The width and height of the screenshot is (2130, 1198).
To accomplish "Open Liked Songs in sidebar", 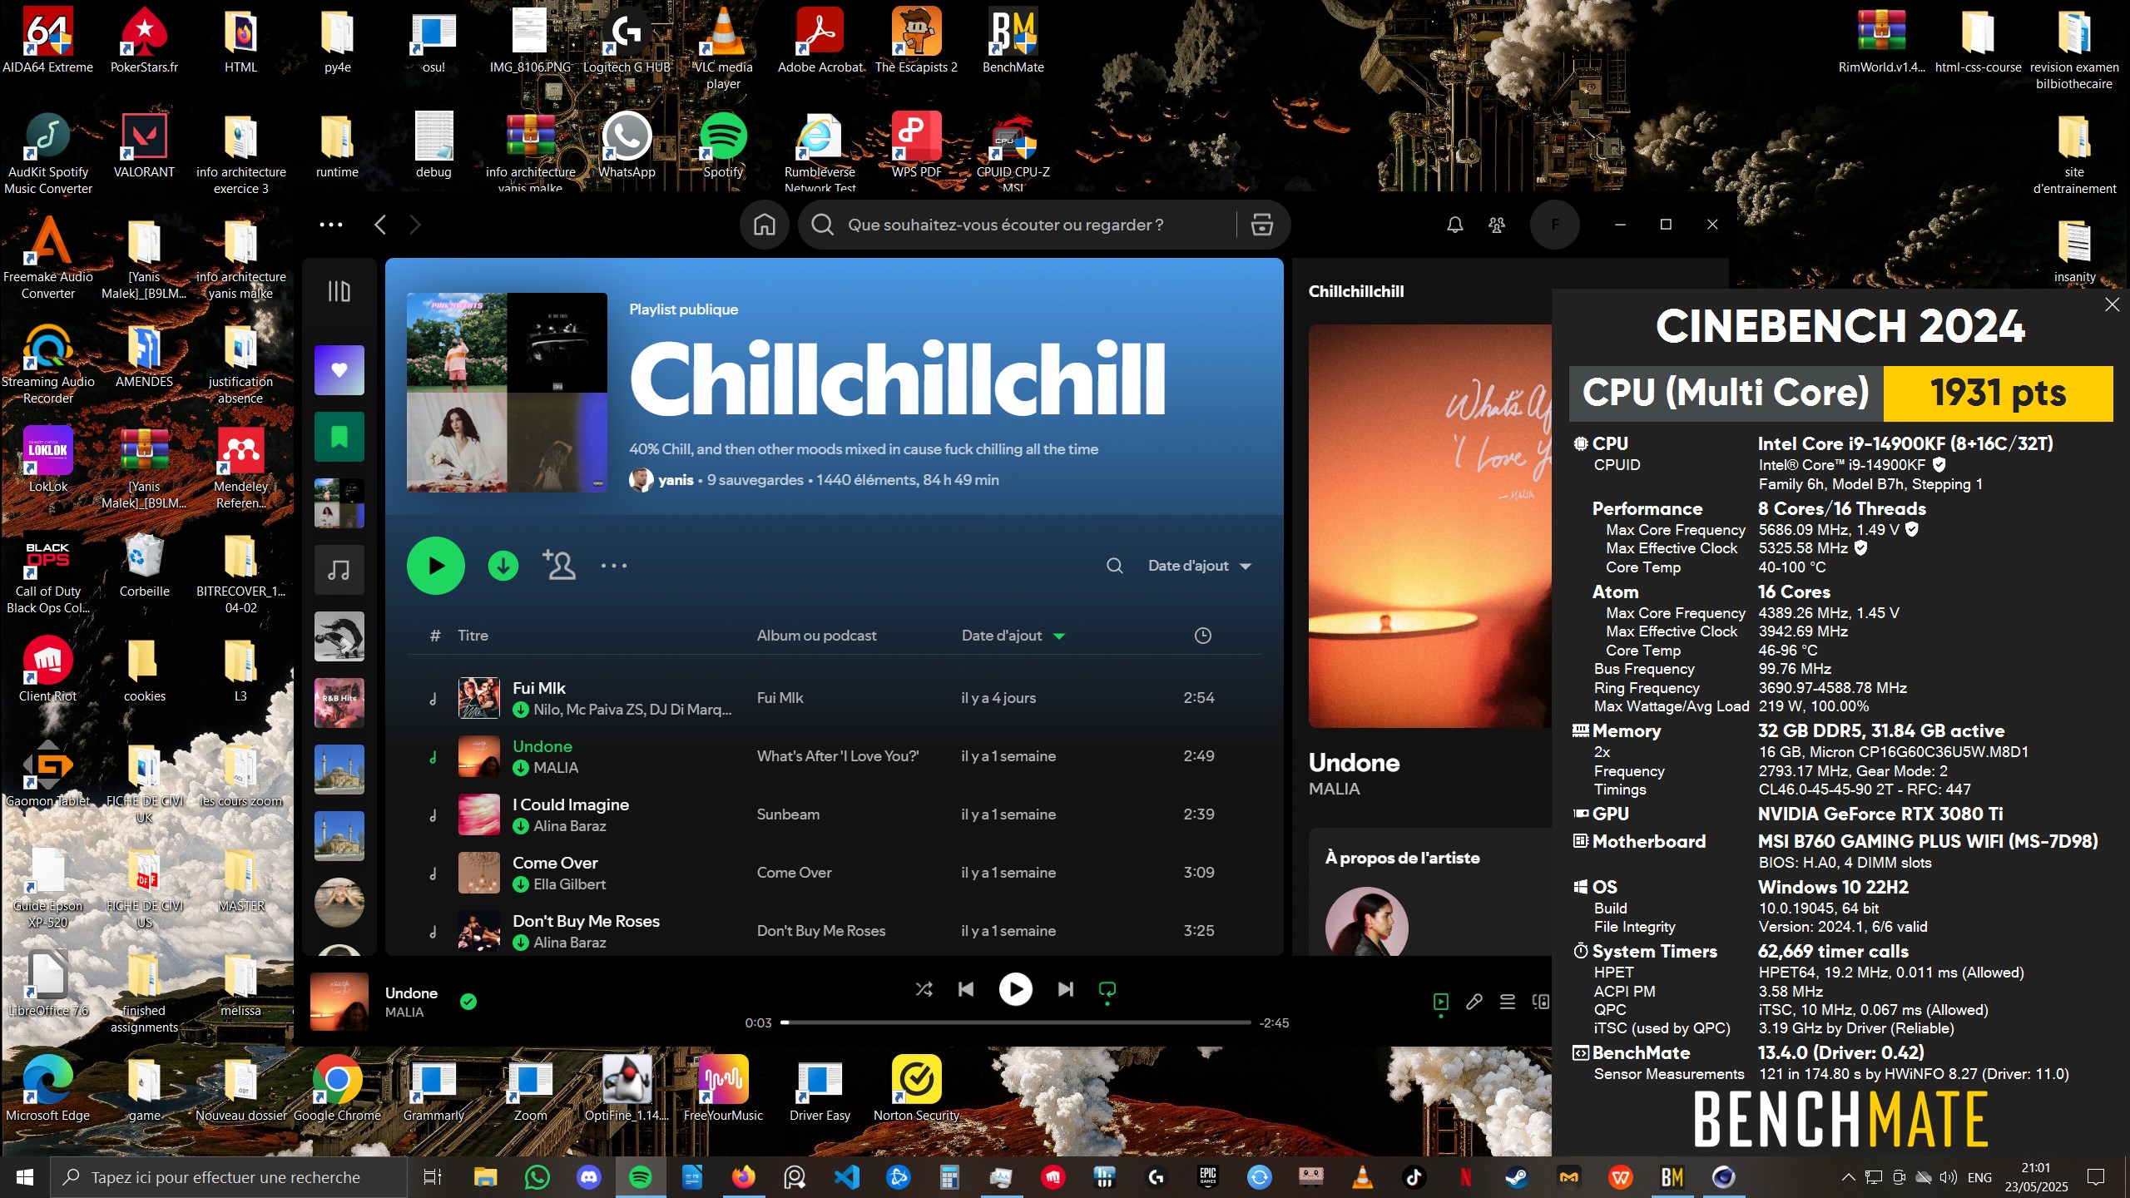I will click(339, 370).
